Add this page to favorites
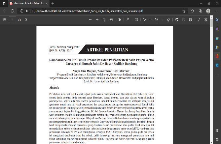 click(184, 11)
